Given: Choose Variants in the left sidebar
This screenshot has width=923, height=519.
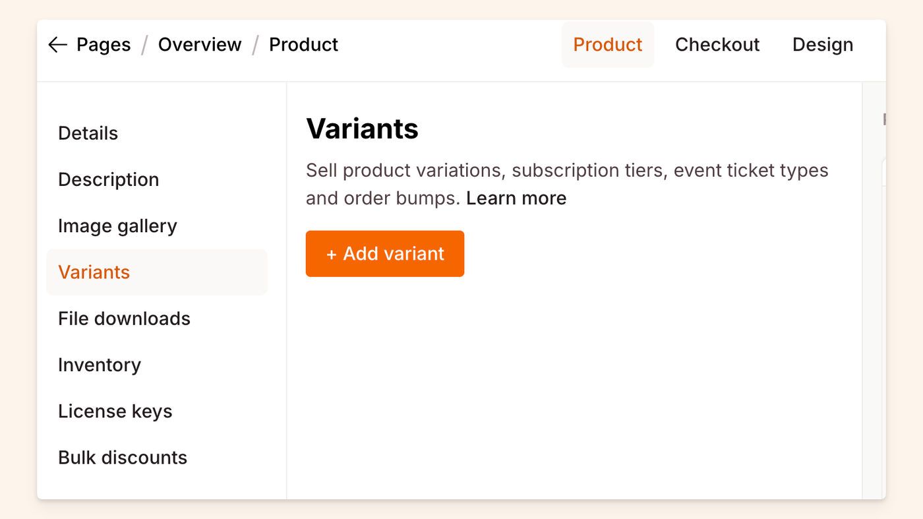Looking at the screenshot, I should click(x=94, y=272).
